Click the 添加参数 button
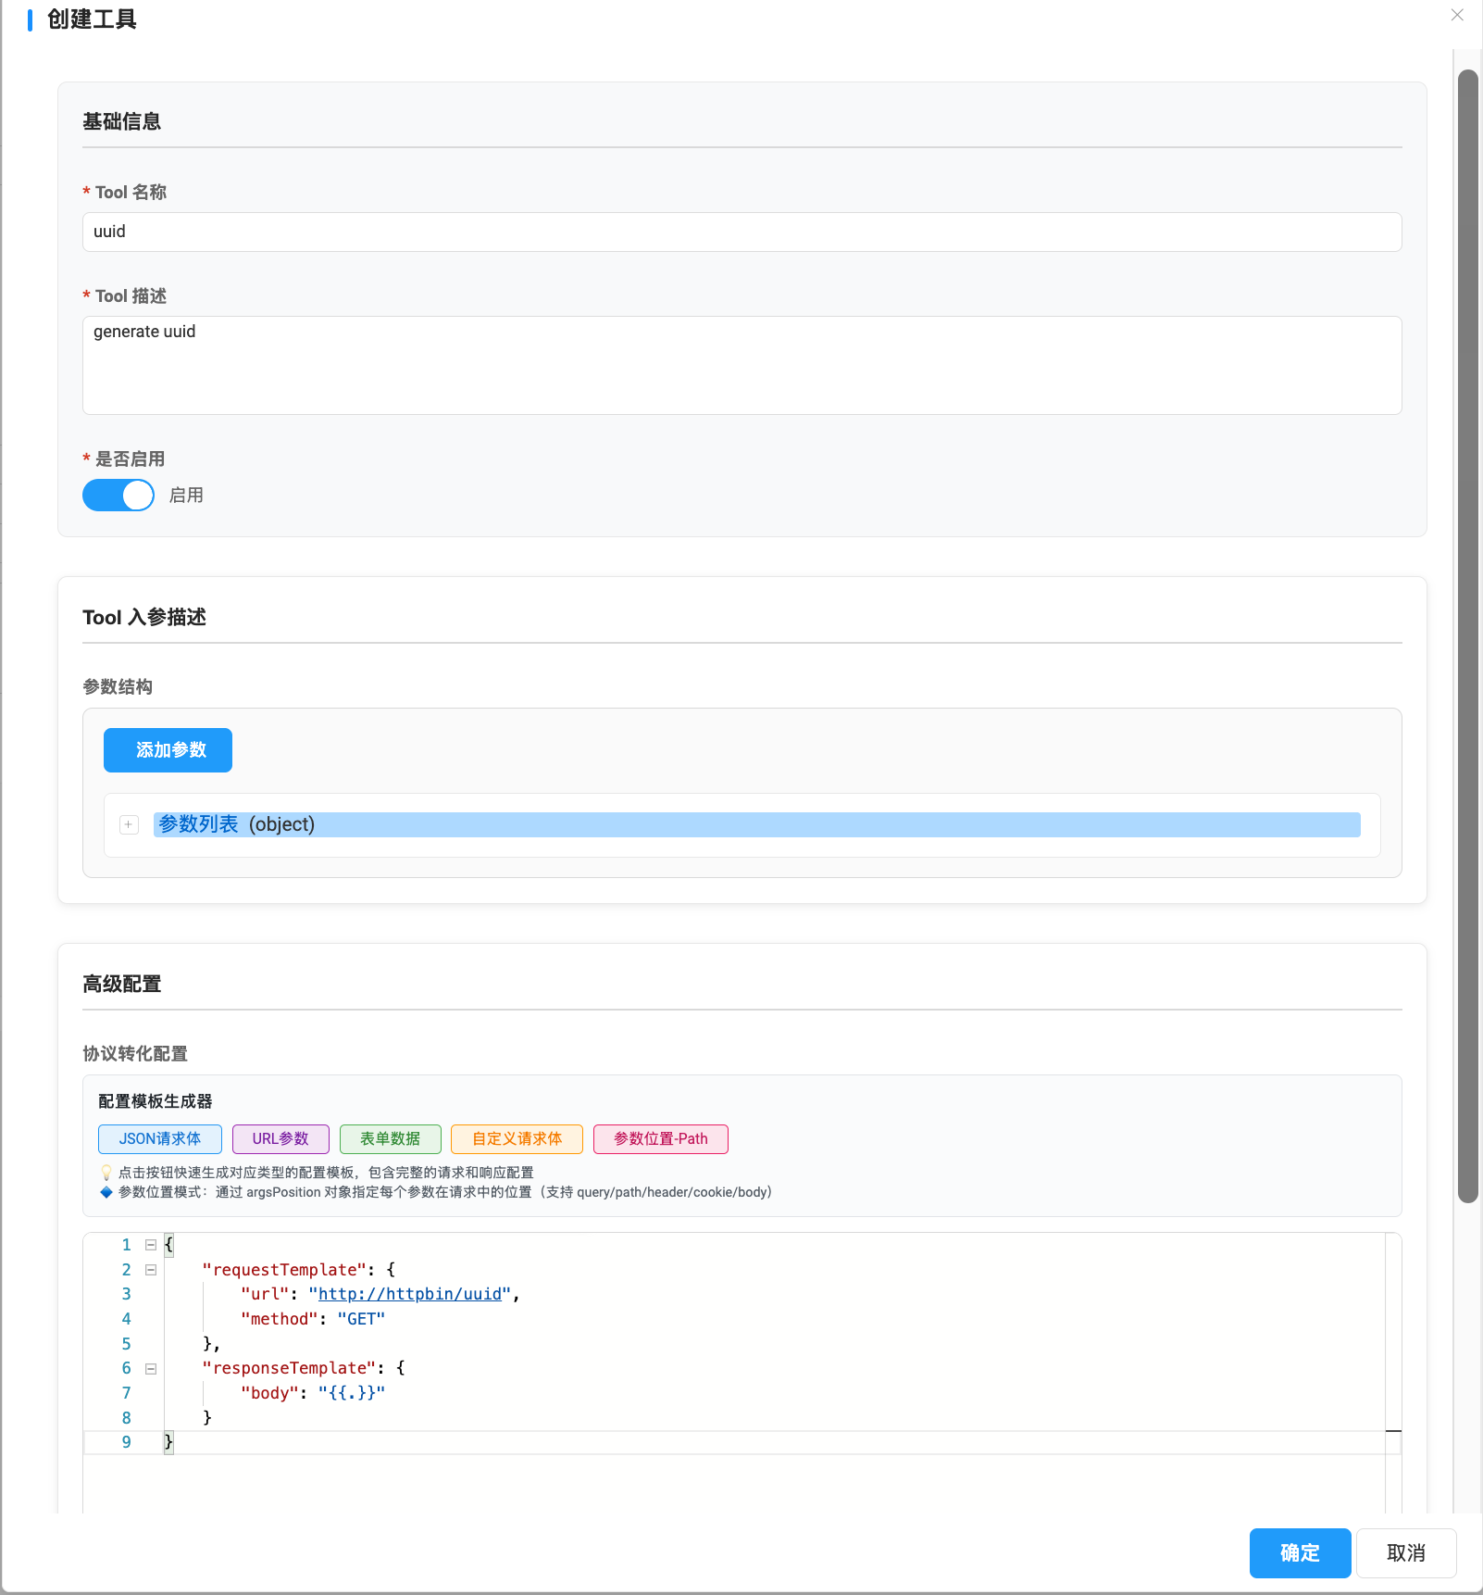 click(x=168, y=750)
